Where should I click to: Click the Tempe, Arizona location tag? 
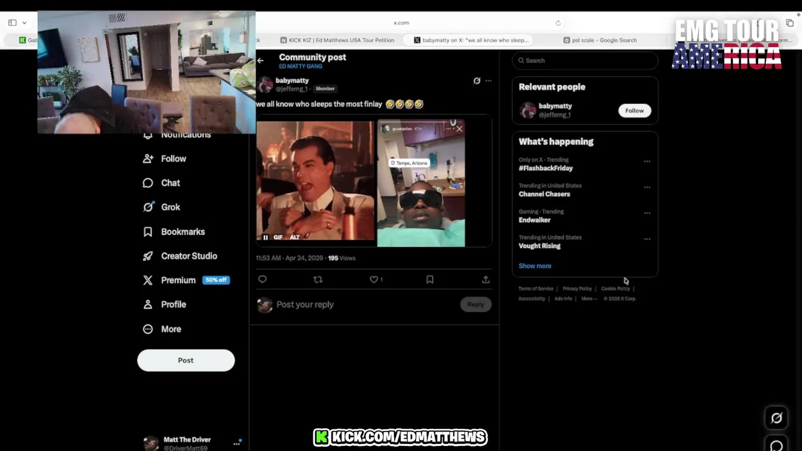tap(409, 163)
